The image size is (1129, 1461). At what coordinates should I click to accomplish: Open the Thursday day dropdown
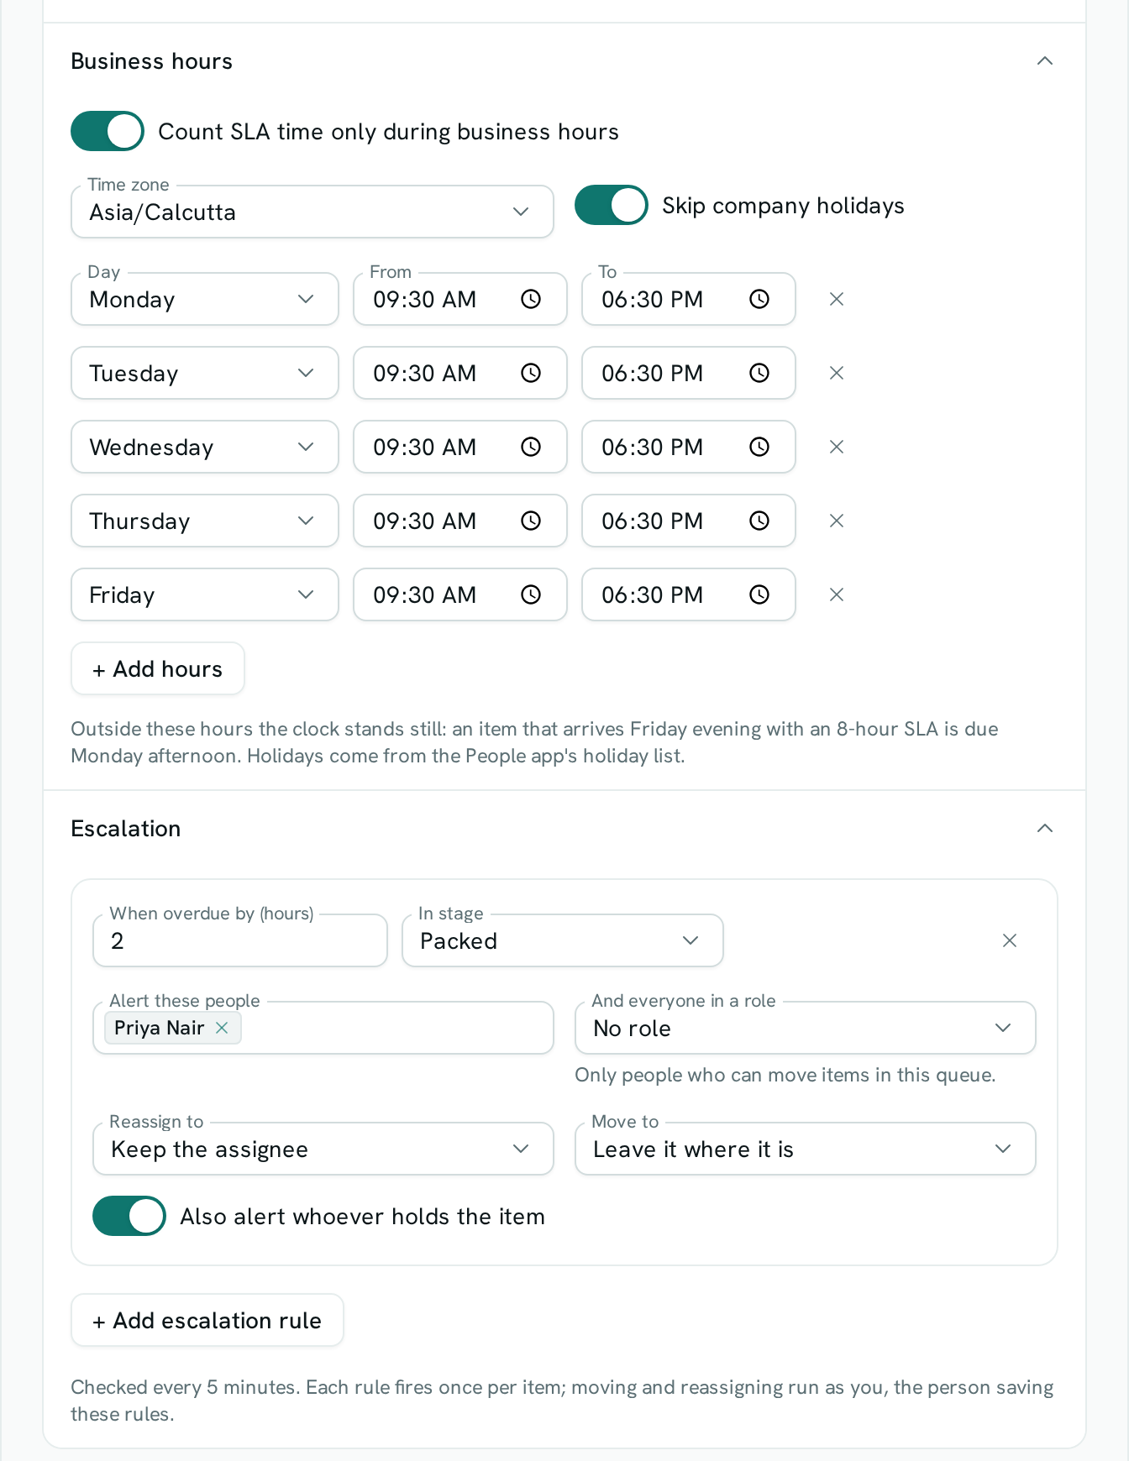point(205,521)
